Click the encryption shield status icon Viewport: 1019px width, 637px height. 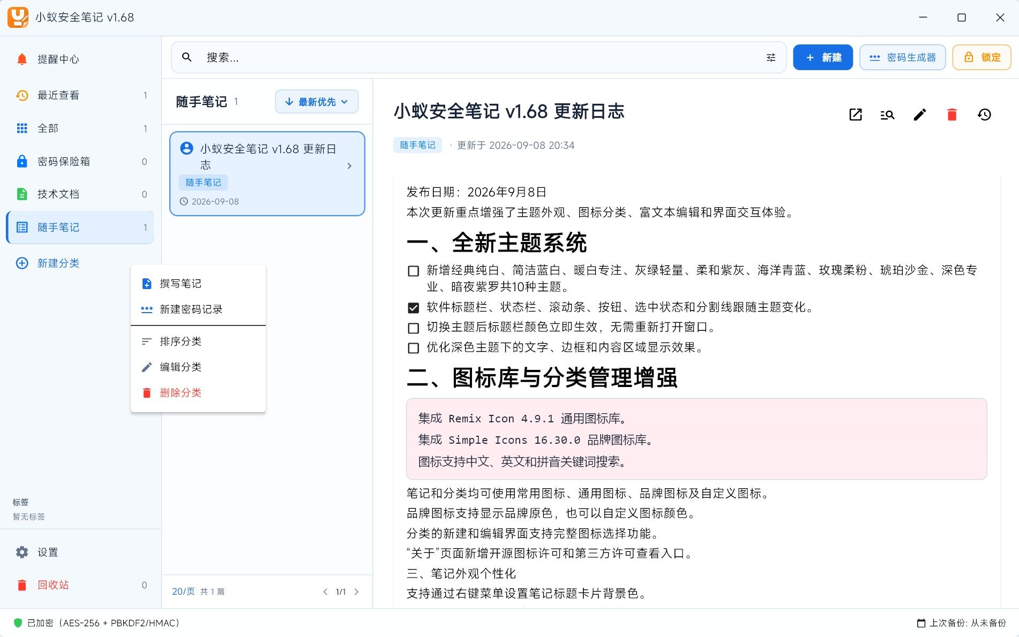pos(18,623)
